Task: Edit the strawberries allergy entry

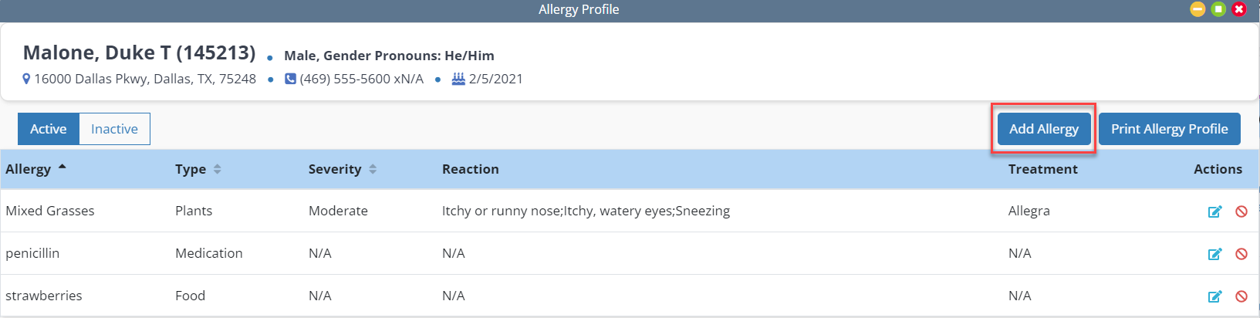Action: tap(1214, 296)
